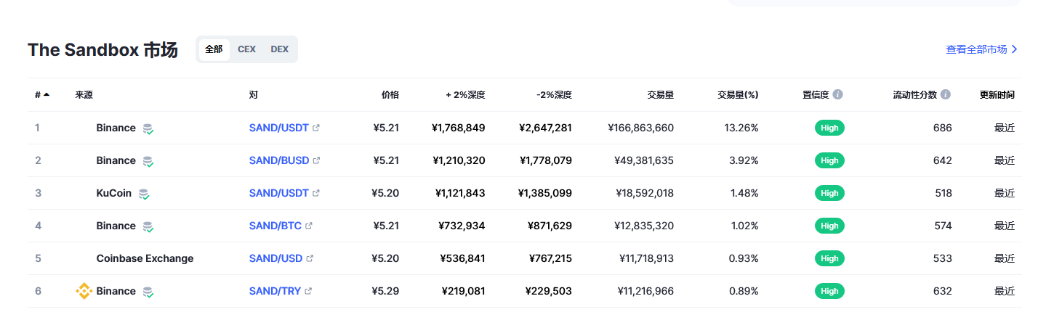The height and width of the screenshot is (312, 1054).
Task: Click the 流动性分数 info icon
Action: point(945,94)
